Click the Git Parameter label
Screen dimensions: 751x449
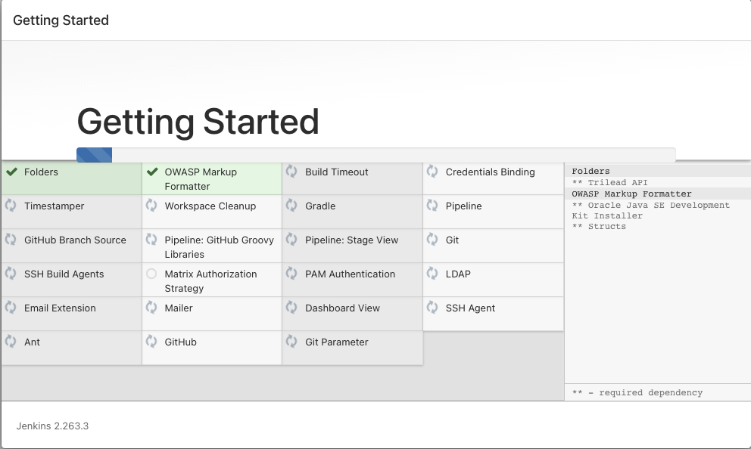pos(337,342)
